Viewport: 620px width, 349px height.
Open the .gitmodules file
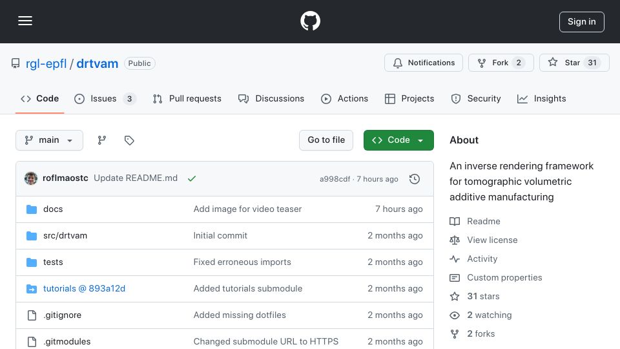tap(67, 341)
